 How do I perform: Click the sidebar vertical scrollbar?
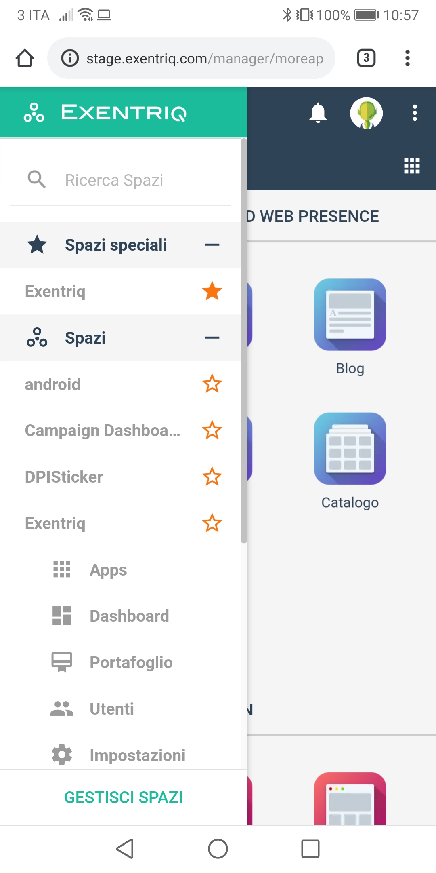pos(244,339)
